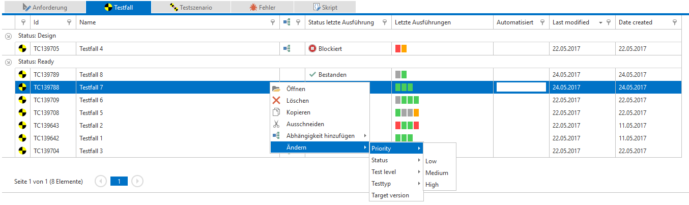Screen dimensions: 689x205
Task: Collapse the Status: Ready group
Action: coord(8,62)
